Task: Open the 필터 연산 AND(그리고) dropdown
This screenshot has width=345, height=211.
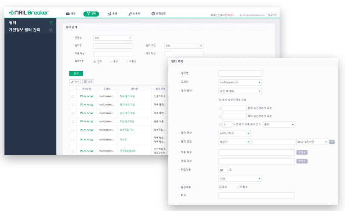Action: pyautogui.click(x=235, y=133)
